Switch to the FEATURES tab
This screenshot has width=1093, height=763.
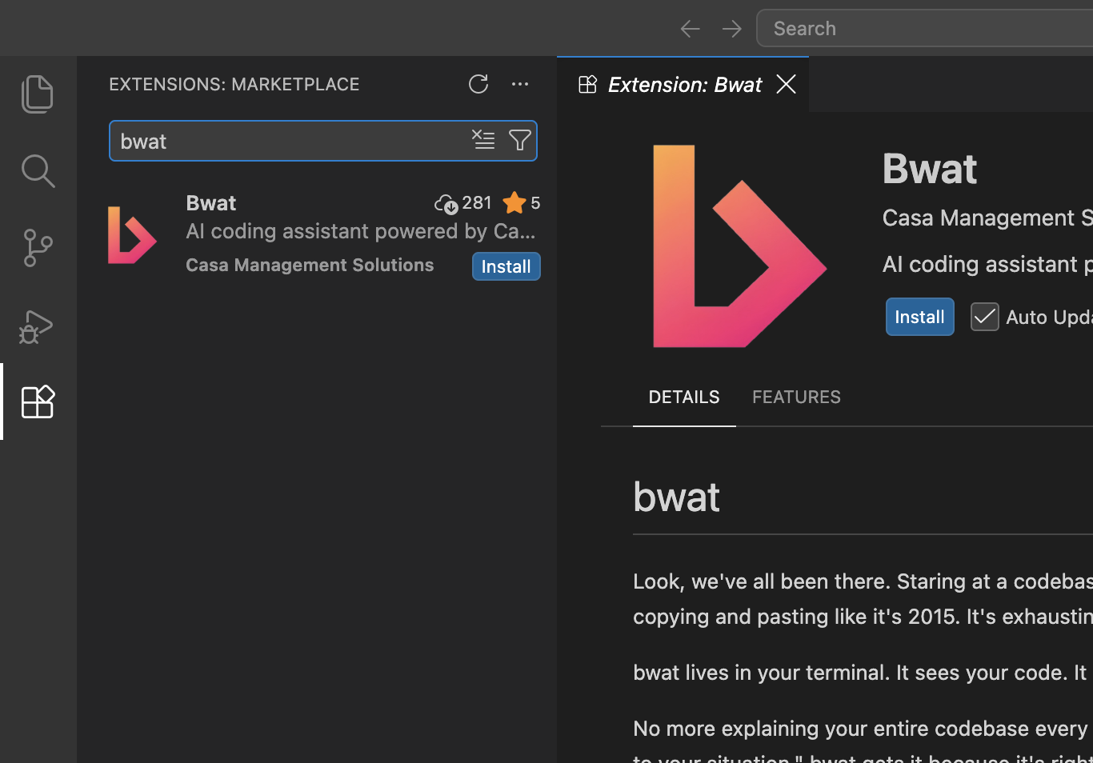click(796, 397)
